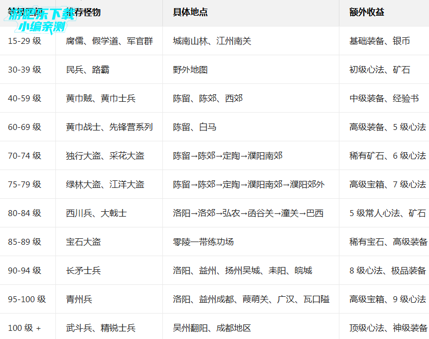Click the 额外收益 column header
Viewport: 429px width, 339px height.
tap(367, 12)
